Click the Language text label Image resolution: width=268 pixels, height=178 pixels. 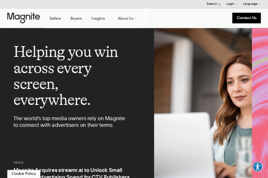[250, 4]
